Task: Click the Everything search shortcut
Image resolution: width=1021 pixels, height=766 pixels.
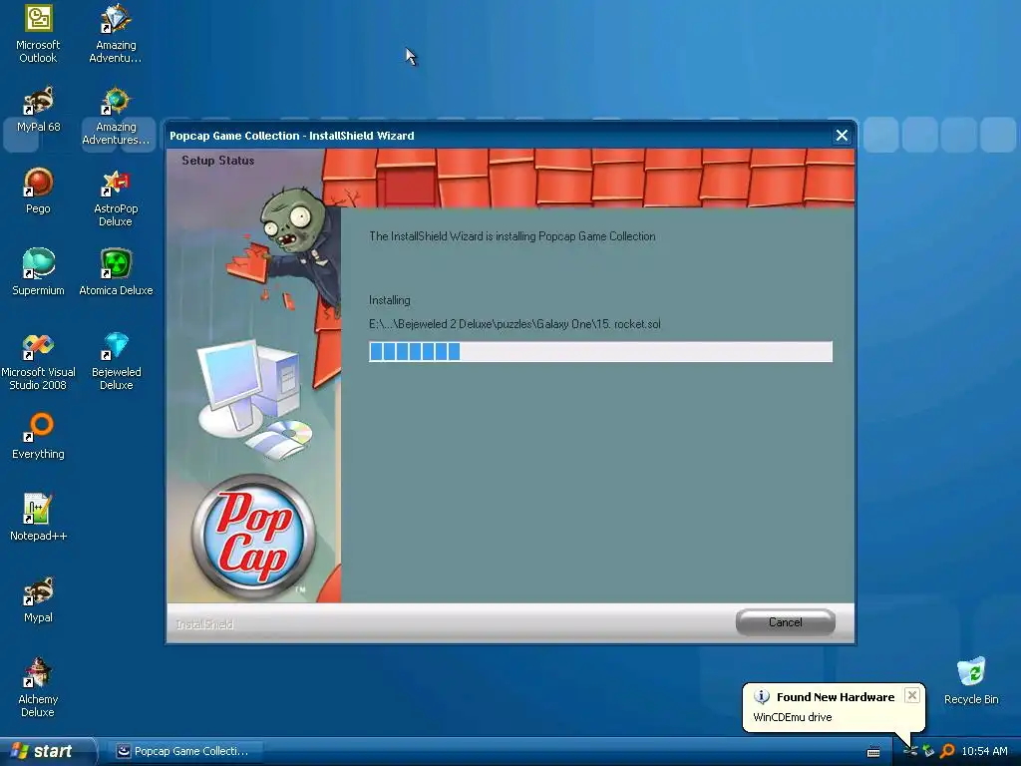Action: pos(38,437)
